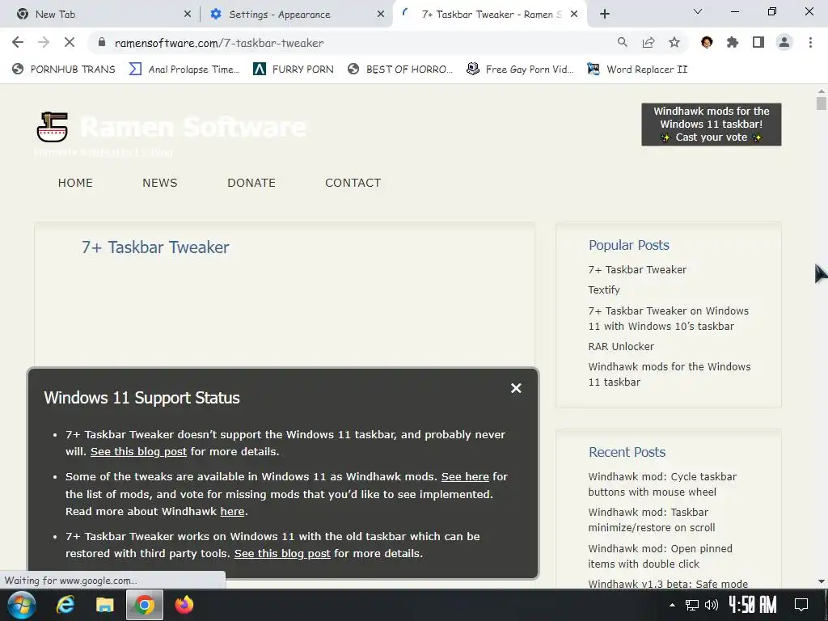Click the zoom magnifier in address bar
Viewport: 828px width, 621px height.
pyautogui.click(x=622, y=42)
